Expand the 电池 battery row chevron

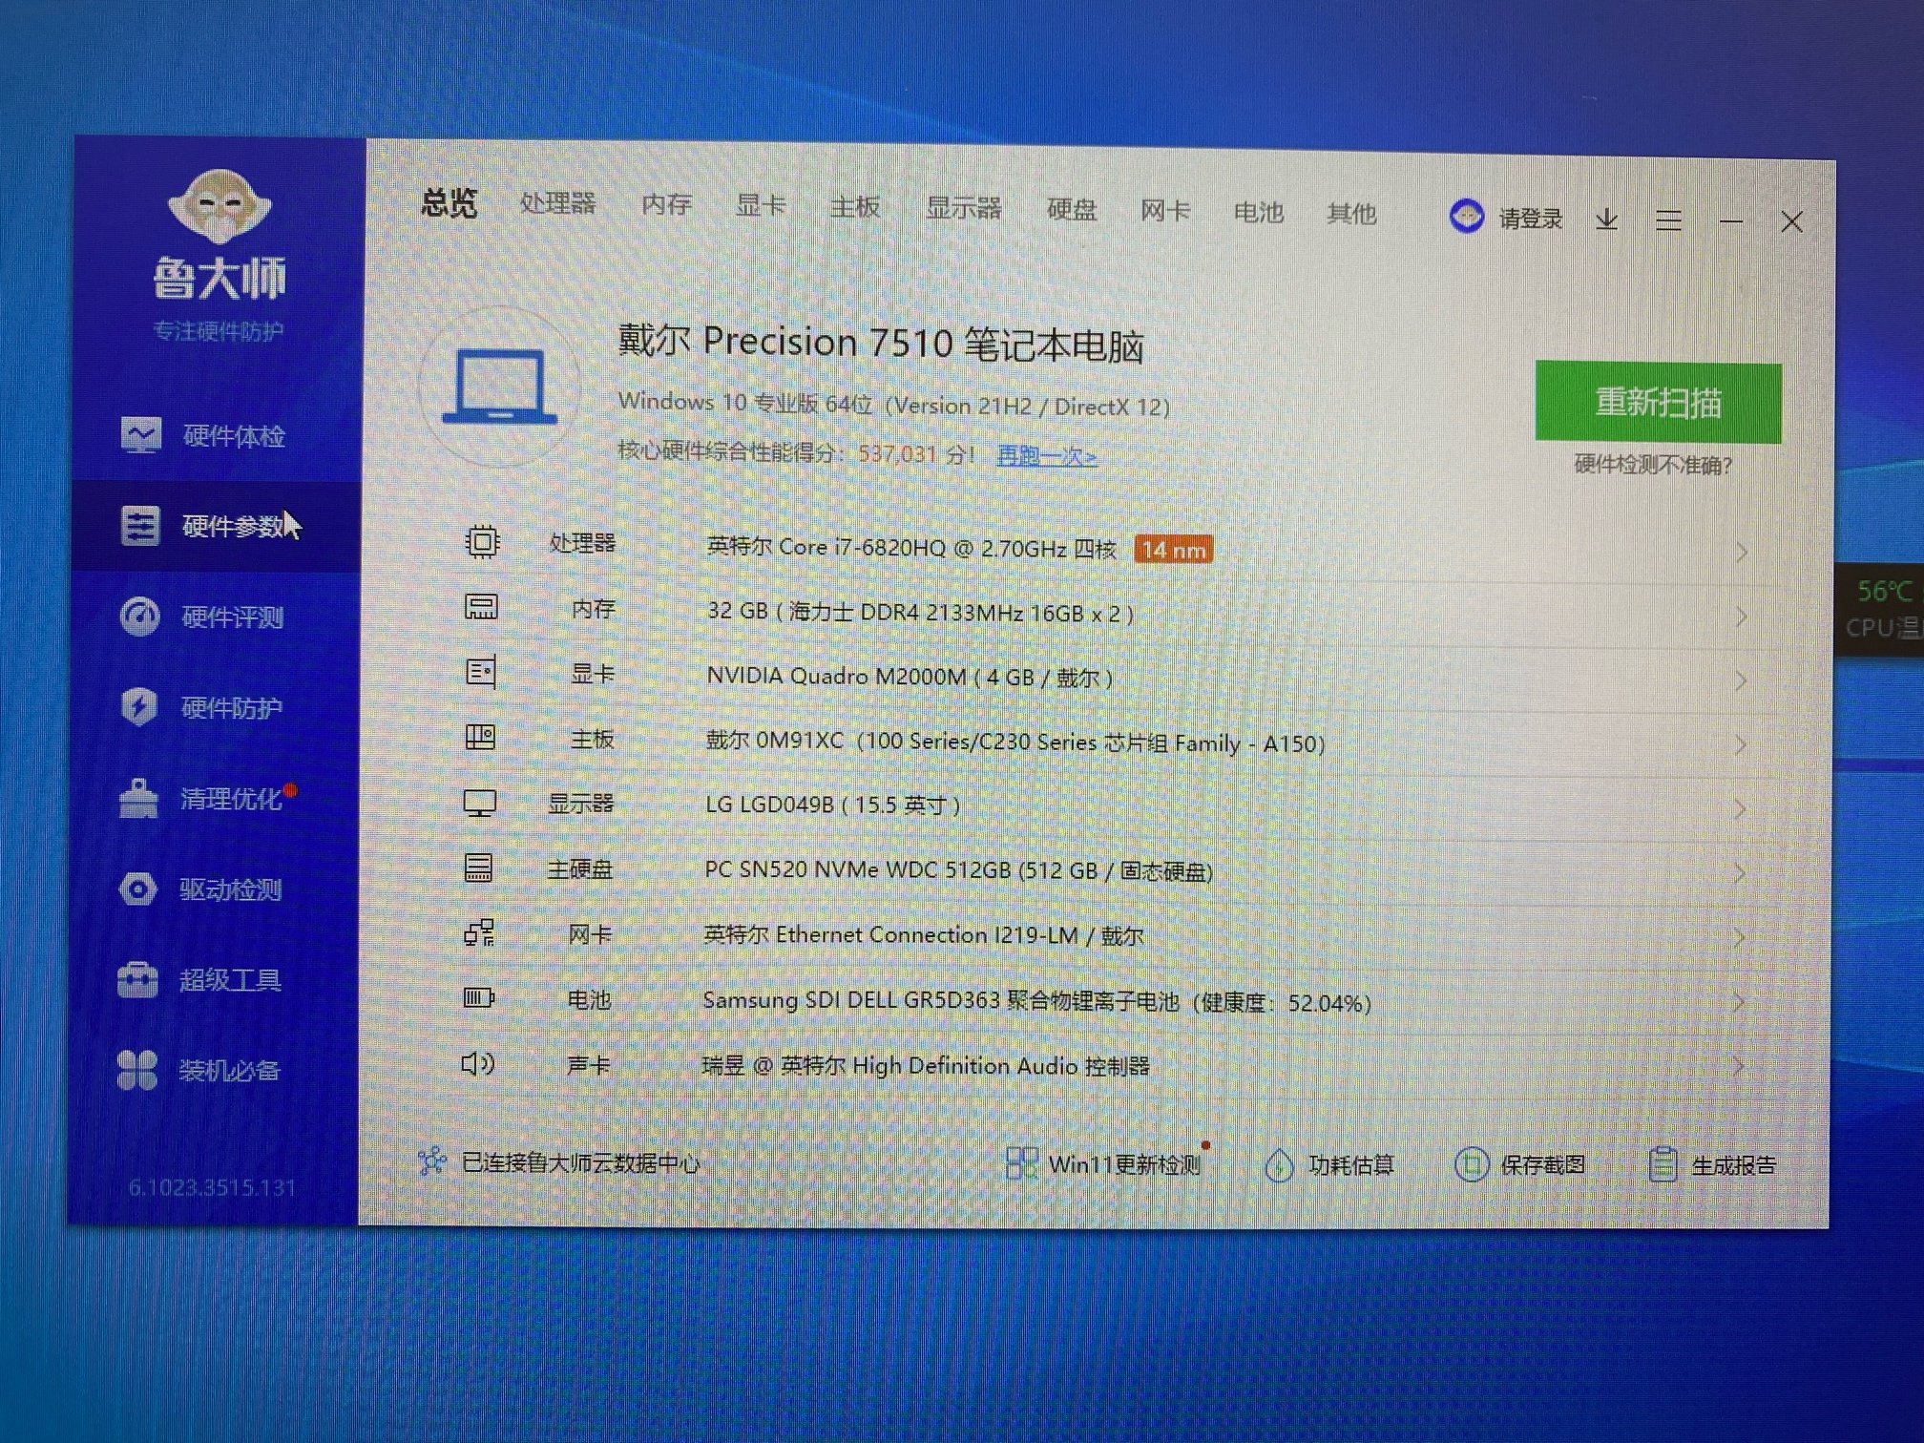[1739, 1002]
